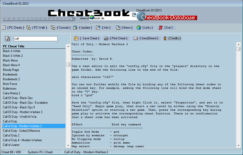The width and height of the screenshot is (243, 155).
Task: Click the cheat list scroll-up arrow
Action: [68, 46]
